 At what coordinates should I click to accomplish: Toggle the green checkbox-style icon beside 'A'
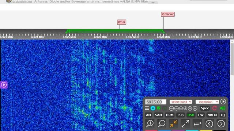(x=159, y=108)
